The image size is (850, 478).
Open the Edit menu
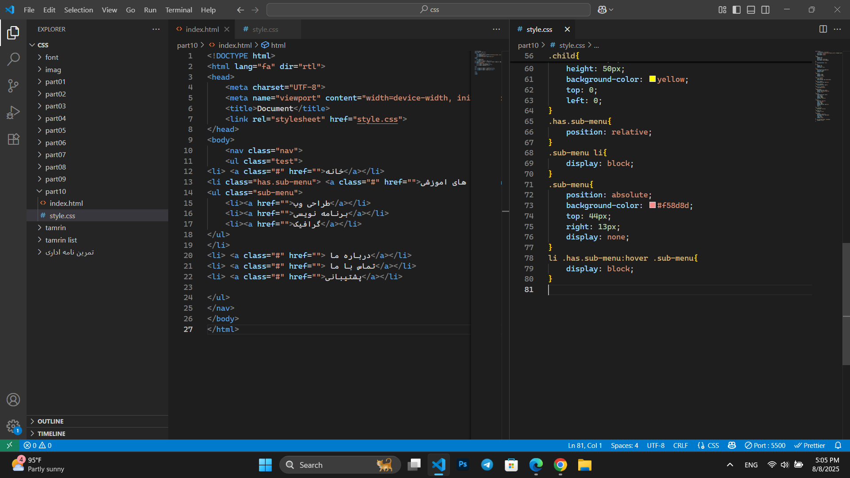click(49, 10)
